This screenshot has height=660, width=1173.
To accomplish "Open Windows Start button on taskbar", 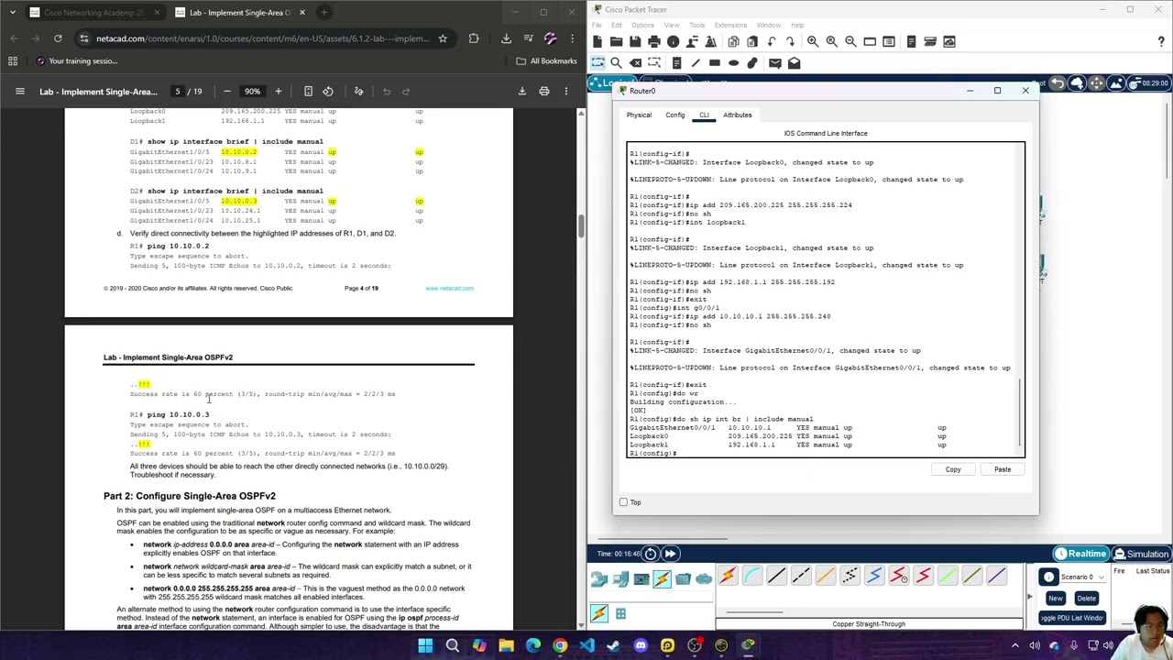I will 425,645.
